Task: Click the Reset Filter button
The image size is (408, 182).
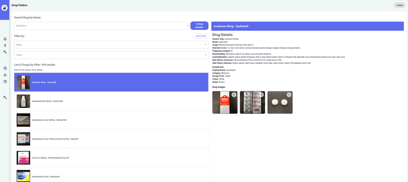Action: click(x=201, y=36)
